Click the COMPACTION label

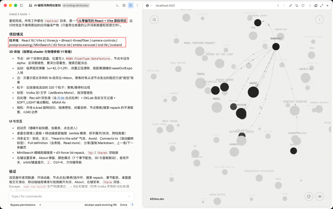point(281,30)
